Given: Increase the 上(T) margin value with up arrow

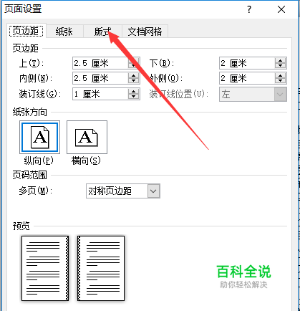Looking at the screenshot, I should (x=134, y=60).
